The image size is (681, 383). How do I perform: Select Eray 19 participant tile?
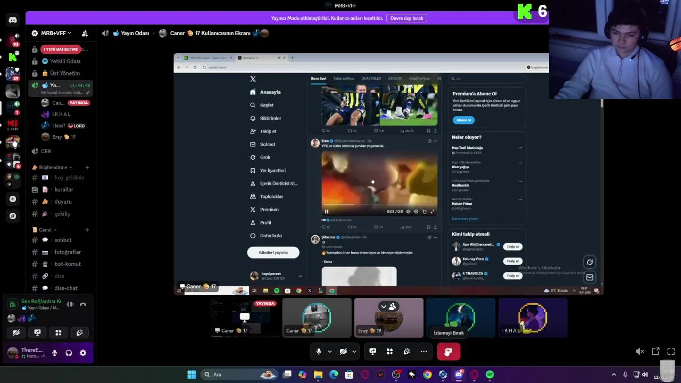[389, 318]
